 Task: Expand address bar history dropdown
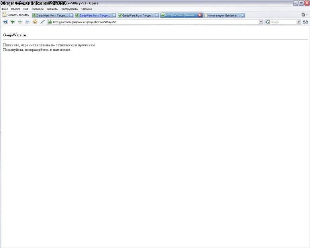coord(261,22)
